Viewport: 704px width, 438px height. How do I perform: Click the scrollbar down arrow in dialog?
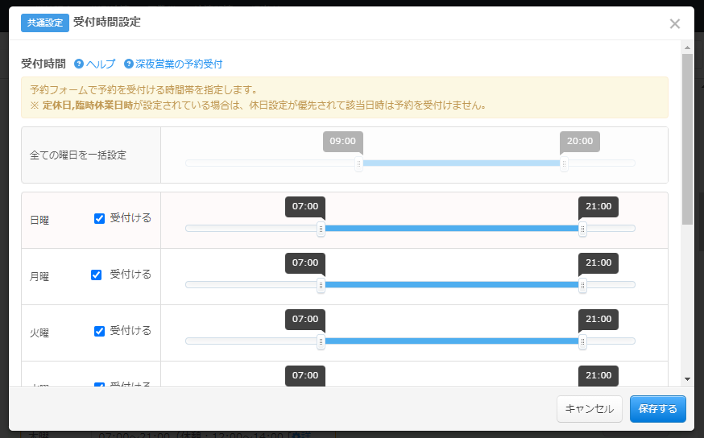tap(687, 378)
